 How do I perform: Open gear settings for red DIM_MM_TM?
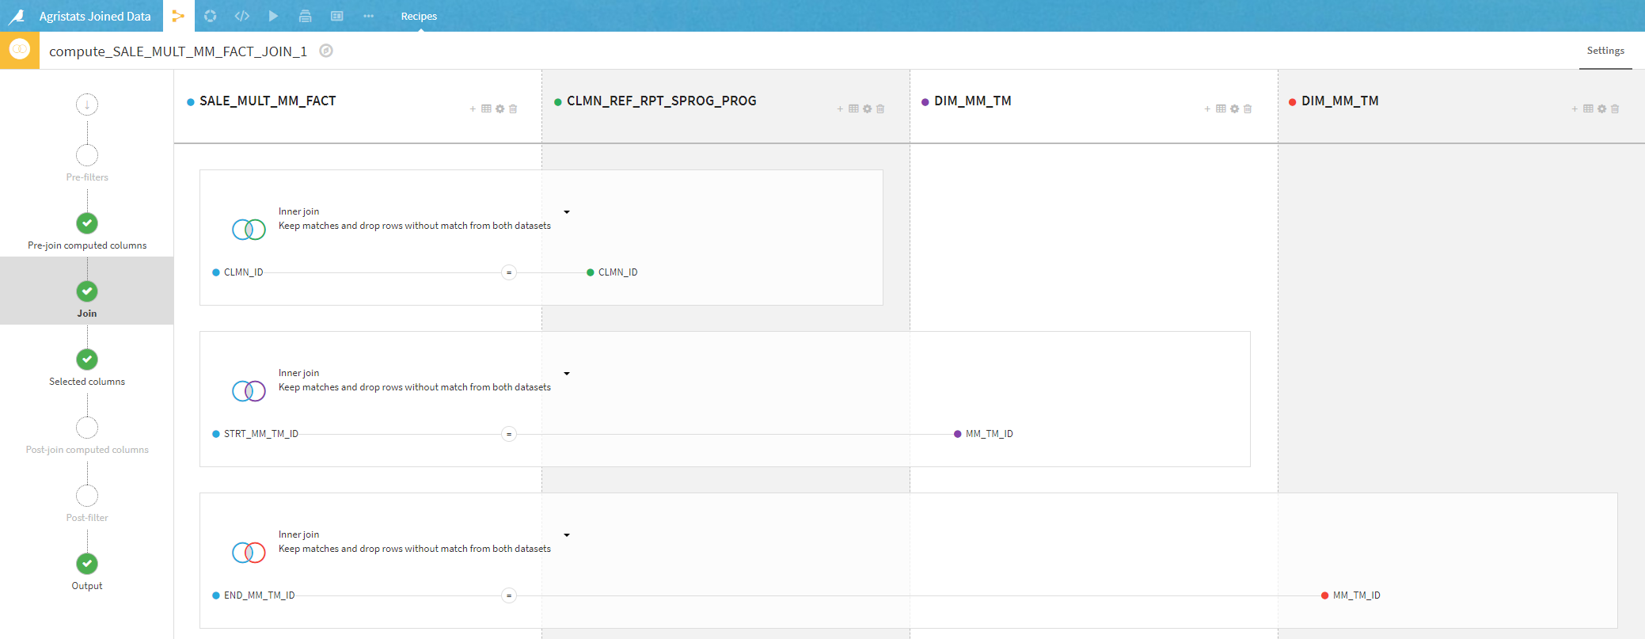click(x=1601, y=108)
